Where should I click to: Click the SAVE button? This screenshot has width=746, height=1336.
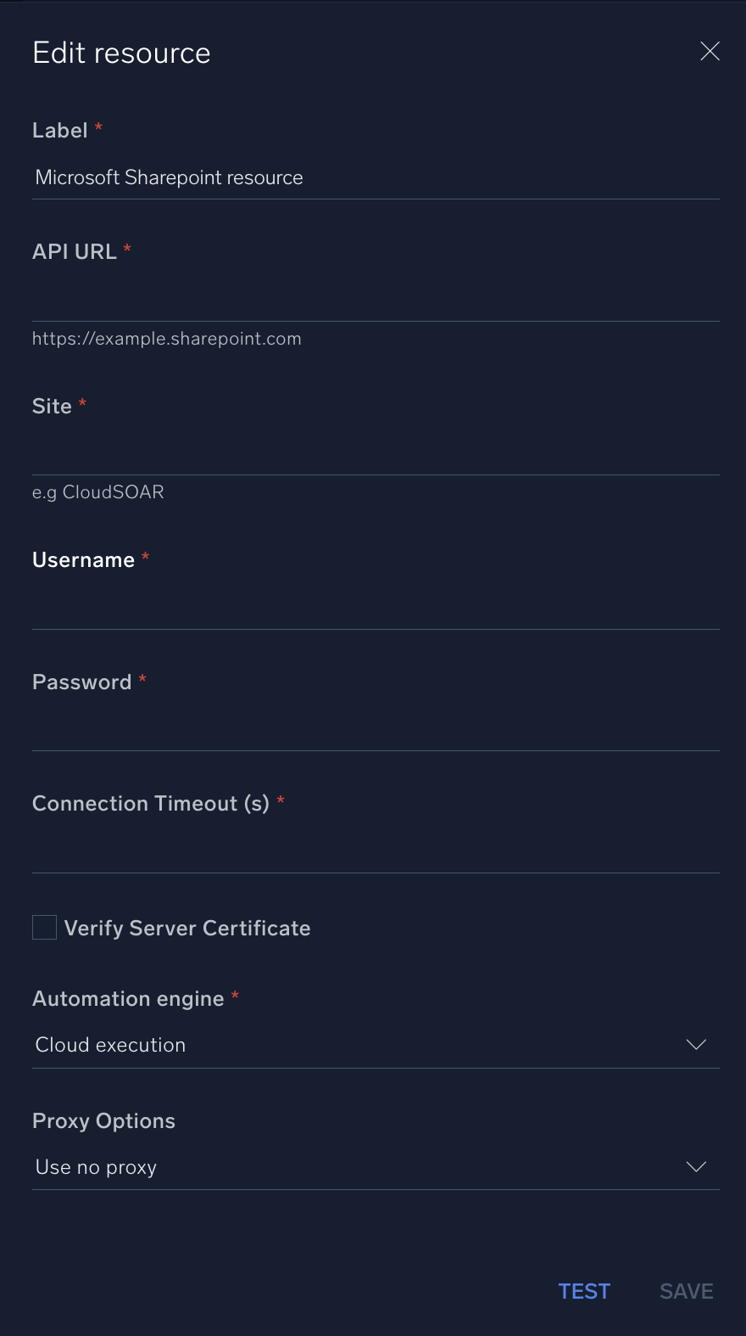click(686, 1290)
